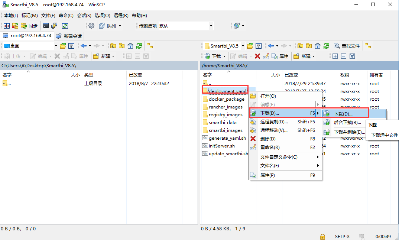Viewport: 399px width, 240px height.
Task: Click the red X delete icon in remote toolbar
Action: pos(257,56)
